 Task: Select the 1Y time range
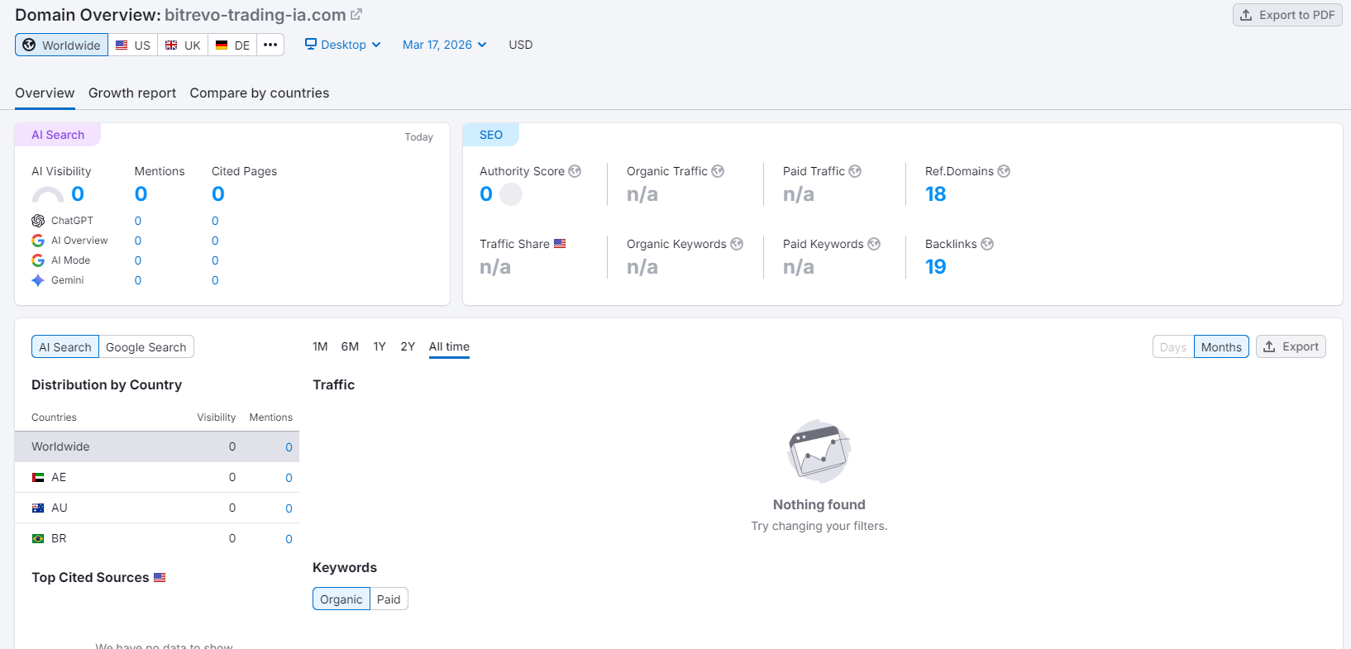tap(380, 346)
